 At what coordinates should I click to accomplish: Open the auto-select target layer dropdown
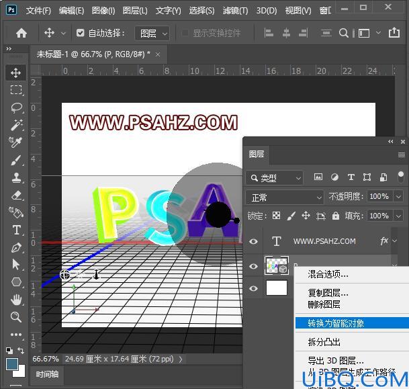click(152, 34)
